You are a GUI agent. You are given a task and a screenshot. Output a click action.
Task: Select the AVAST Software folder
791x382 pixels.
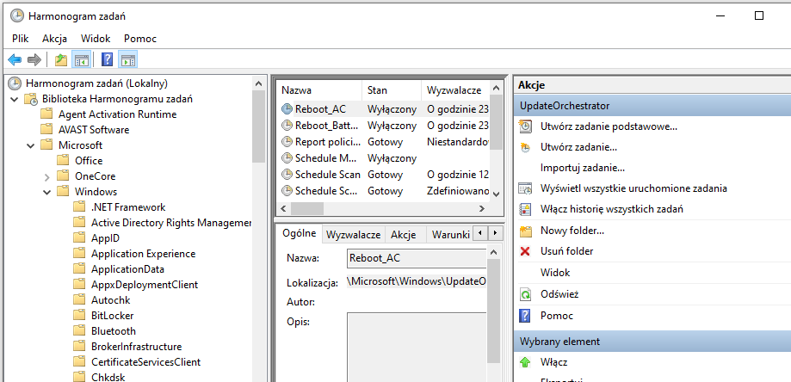(94, 130)
